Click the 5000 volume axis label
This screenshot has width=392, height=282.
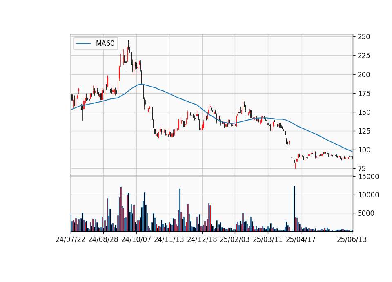click(x=366, y=213)
